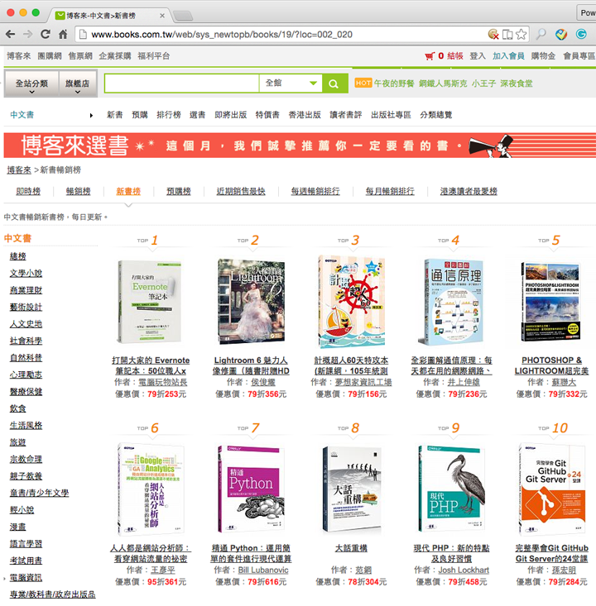Select the 商業理財 category
596x606 pixels.
[x=26, y=290]
